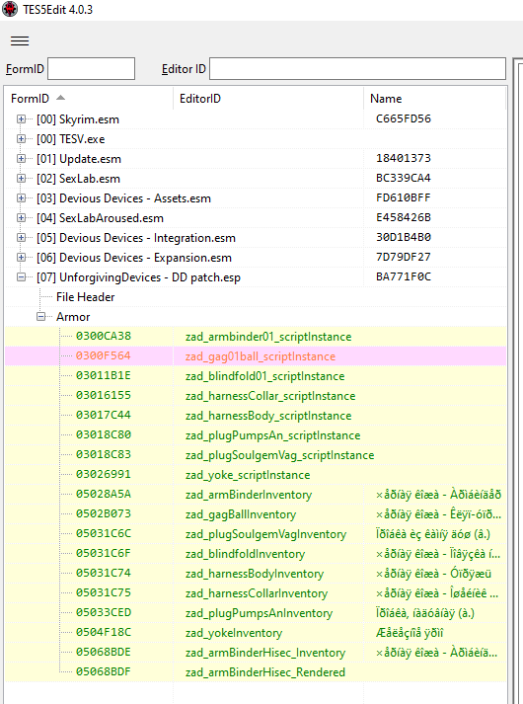Click zad_plugSoulgemVagInventory editor ID
Image resolution: width=523 pixels, height=704 pixels.
tap(265, 535)
